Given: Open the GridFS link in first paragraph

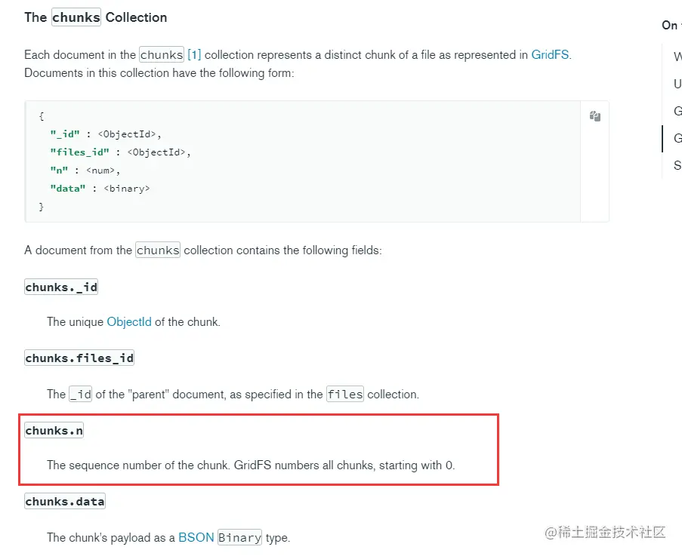Looking at the screenshot, I should (x=551, y=55).
